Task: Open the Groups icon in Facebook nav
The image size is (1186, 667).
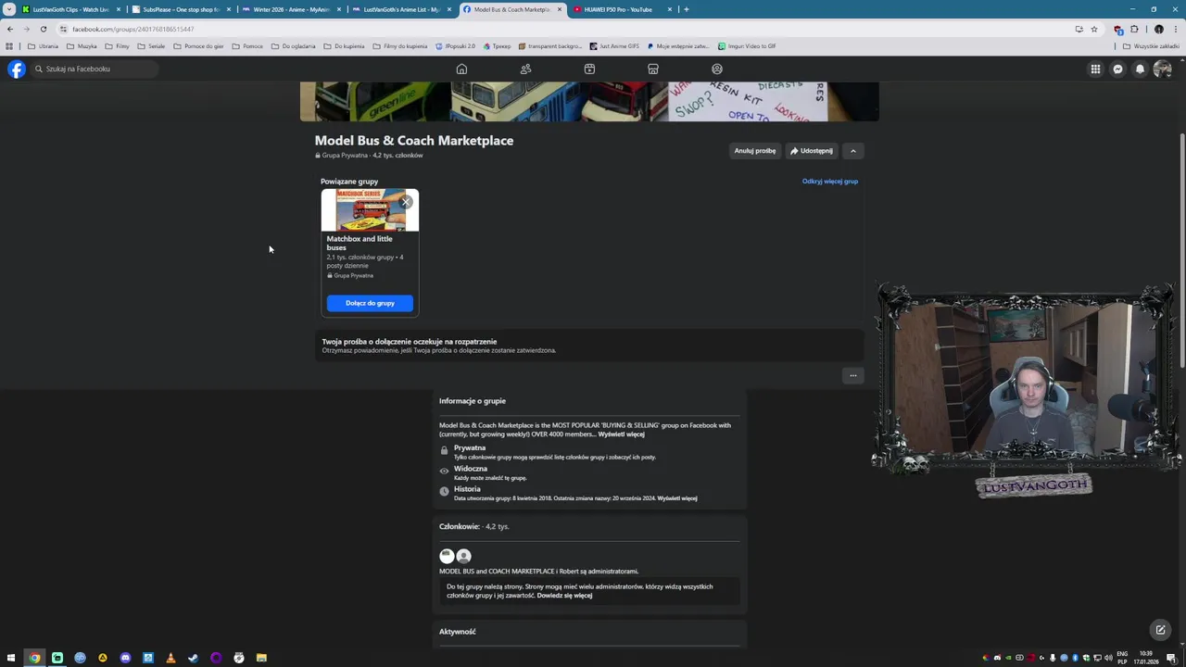Action: coord(717,69)
